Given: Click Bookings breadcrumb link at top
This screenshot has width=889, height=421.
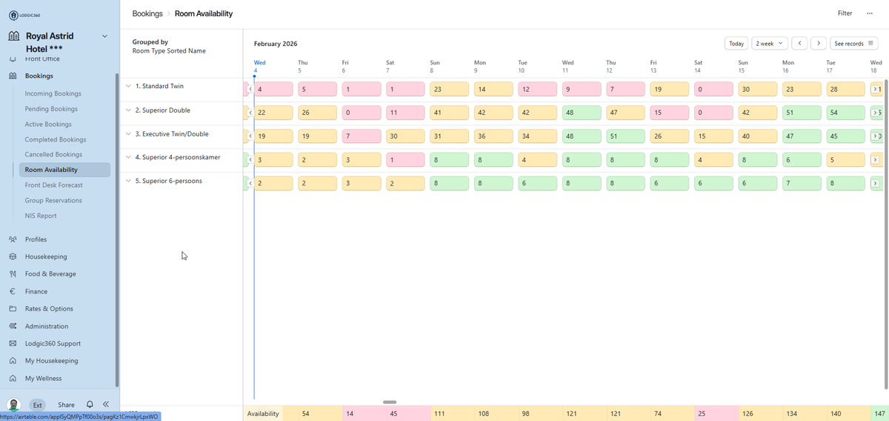Looking at the screenshot, I should point(147,13).
